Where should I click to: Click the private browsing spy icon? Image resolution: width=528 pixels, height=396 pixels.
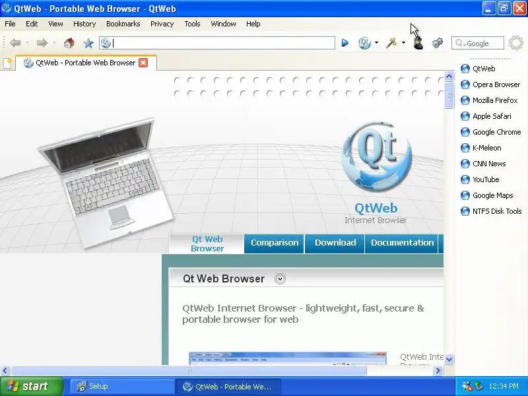pyautogui.click(x=418, y=43)
